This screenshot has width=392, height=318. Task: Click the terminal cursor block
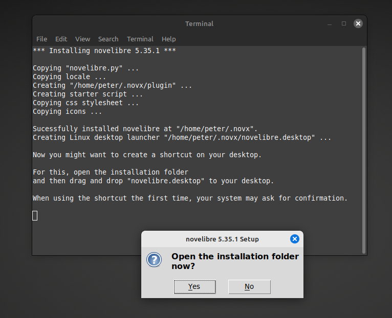(35, 216)
